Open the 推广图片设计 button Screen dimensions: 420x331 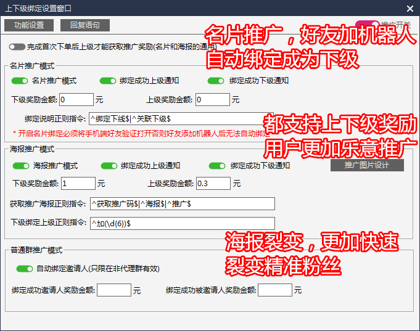pyautogui.click(x=367, y=165)
